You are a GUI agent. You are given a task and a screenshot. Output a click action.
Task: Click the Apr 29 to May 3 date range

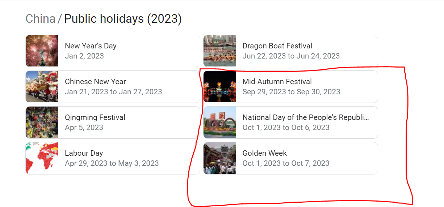(112, 163)
